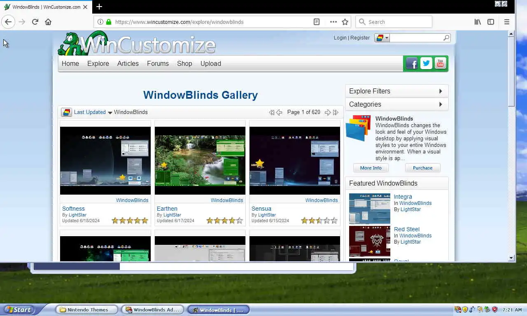This screenshot has width=527, height=316.
Task: Click the Login link
Action: (340, 38)
